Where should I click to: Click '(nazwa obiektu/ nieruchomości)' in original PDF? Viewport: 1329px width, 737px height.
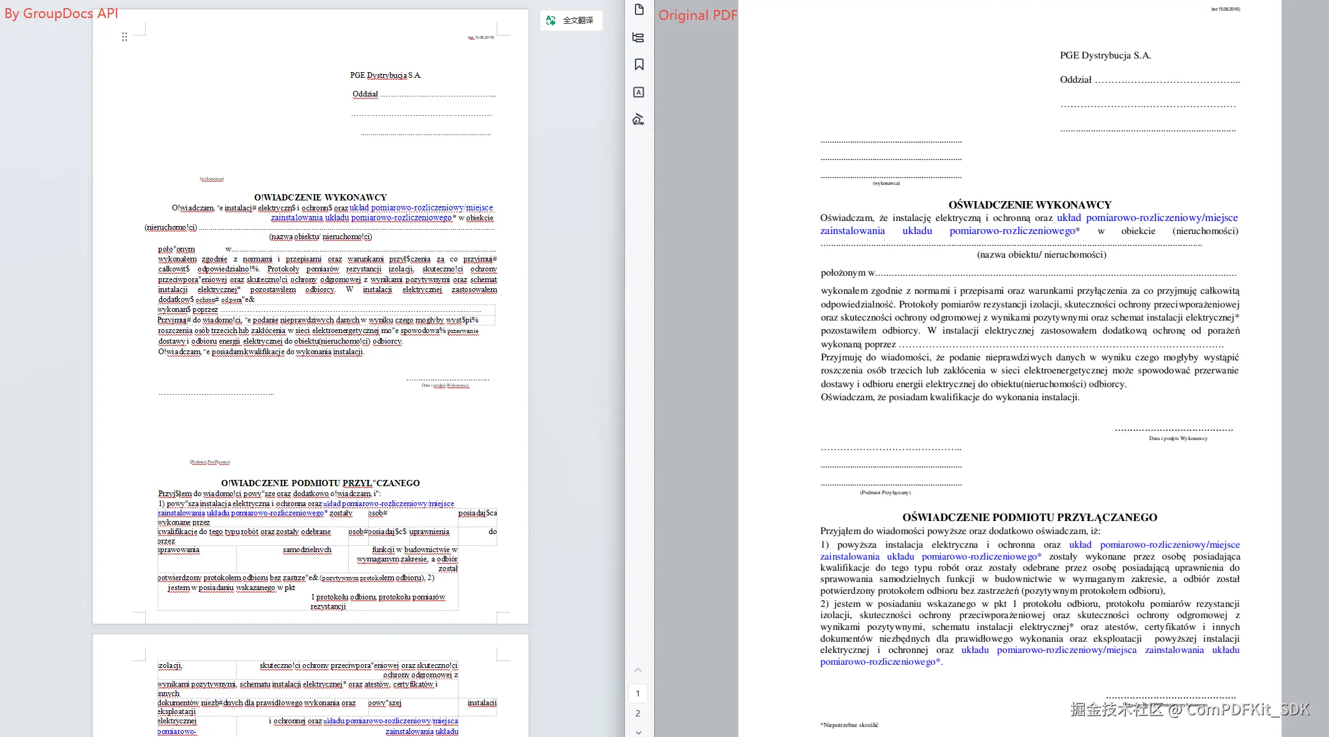pyautogui.click(x=1042, y=255)
